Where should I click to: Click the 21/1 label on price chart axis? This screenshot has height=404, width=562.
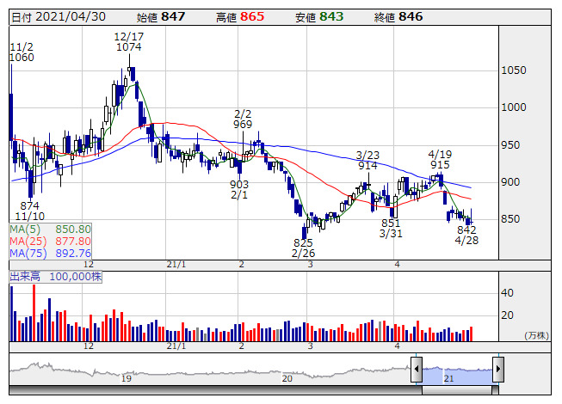click(x=176, y=265)
